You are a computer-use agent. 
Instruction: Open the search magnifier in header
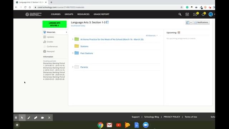pos(180,14)
